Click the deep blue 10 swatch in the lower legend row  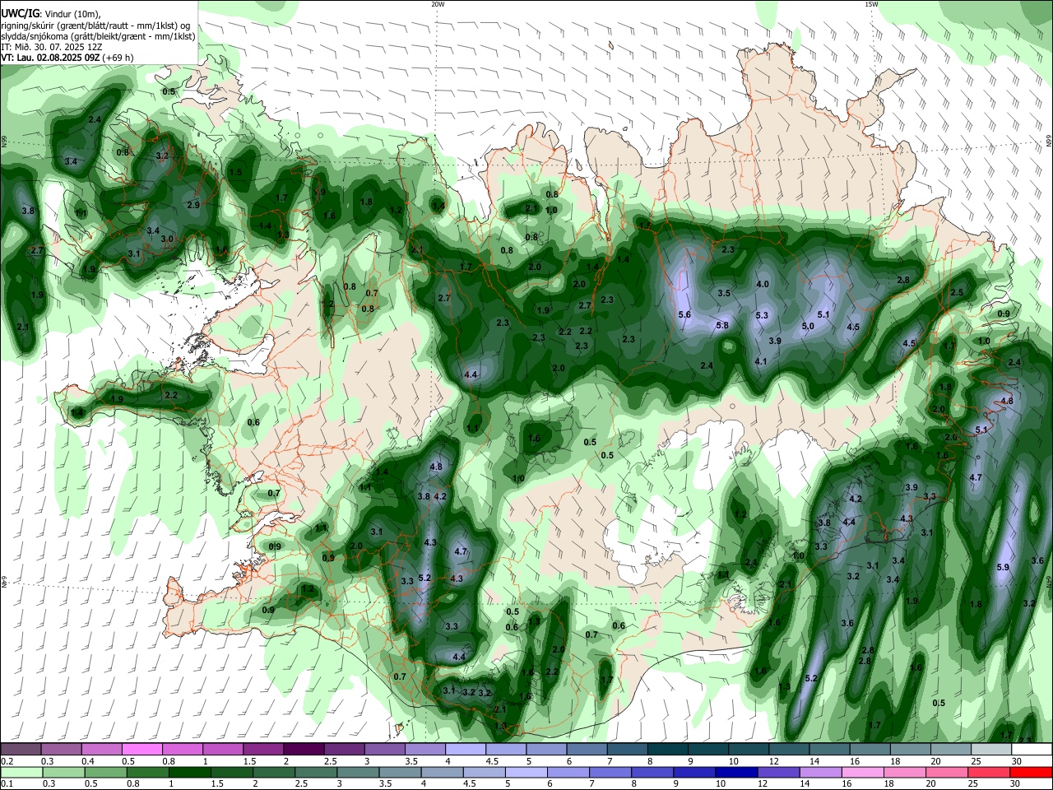(736, 772)
